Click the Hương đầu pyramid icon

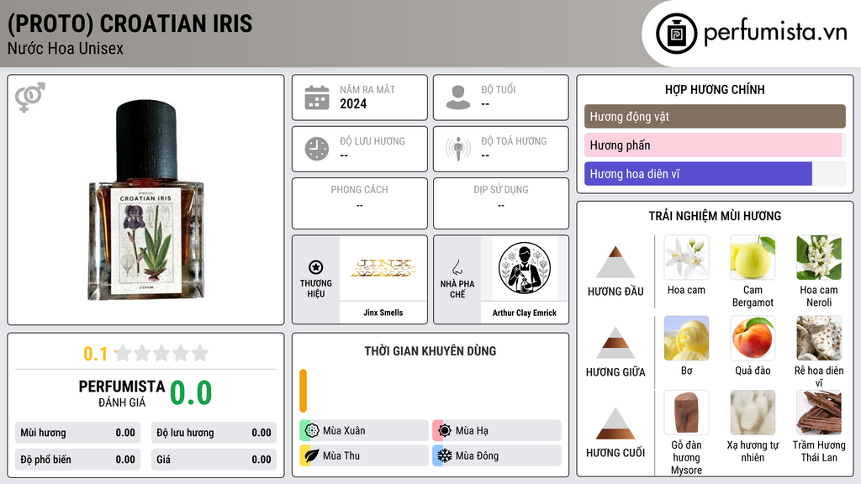pos(615,262)
